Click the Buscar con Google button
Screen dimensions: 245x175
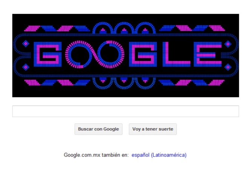pyautogui.click(x=98, y=129)
